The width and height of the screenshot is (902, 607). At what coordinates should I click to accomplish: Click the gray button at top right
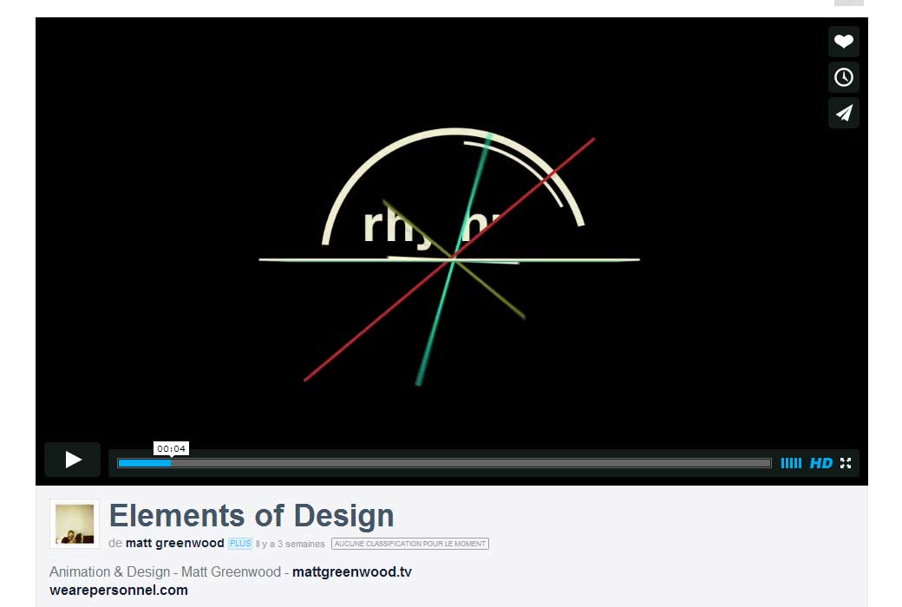click(848, 3)
